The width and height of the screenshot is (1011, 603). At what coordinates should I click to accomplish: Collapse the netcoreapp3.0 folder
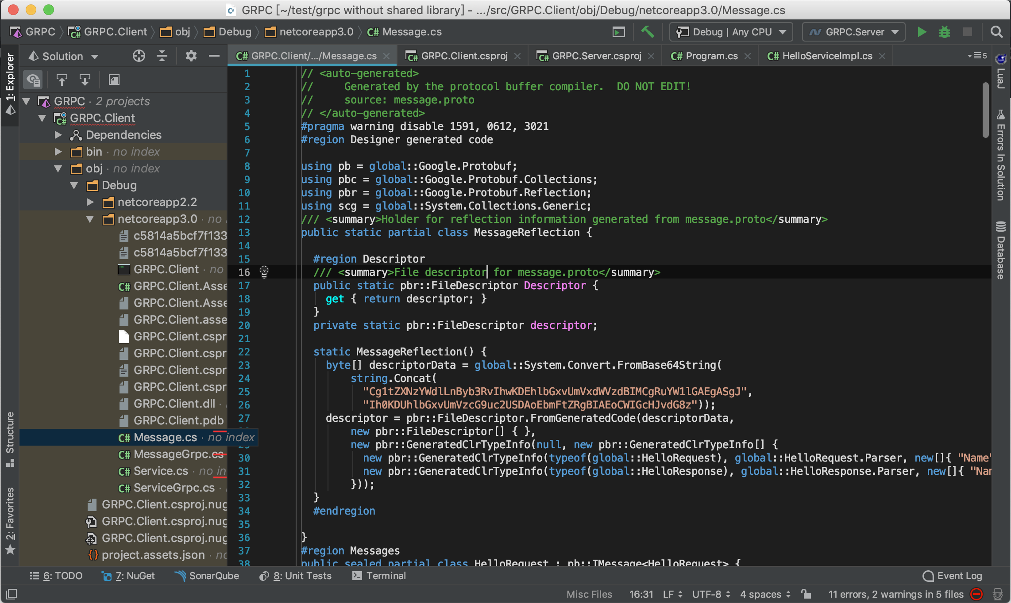[90, 219]
